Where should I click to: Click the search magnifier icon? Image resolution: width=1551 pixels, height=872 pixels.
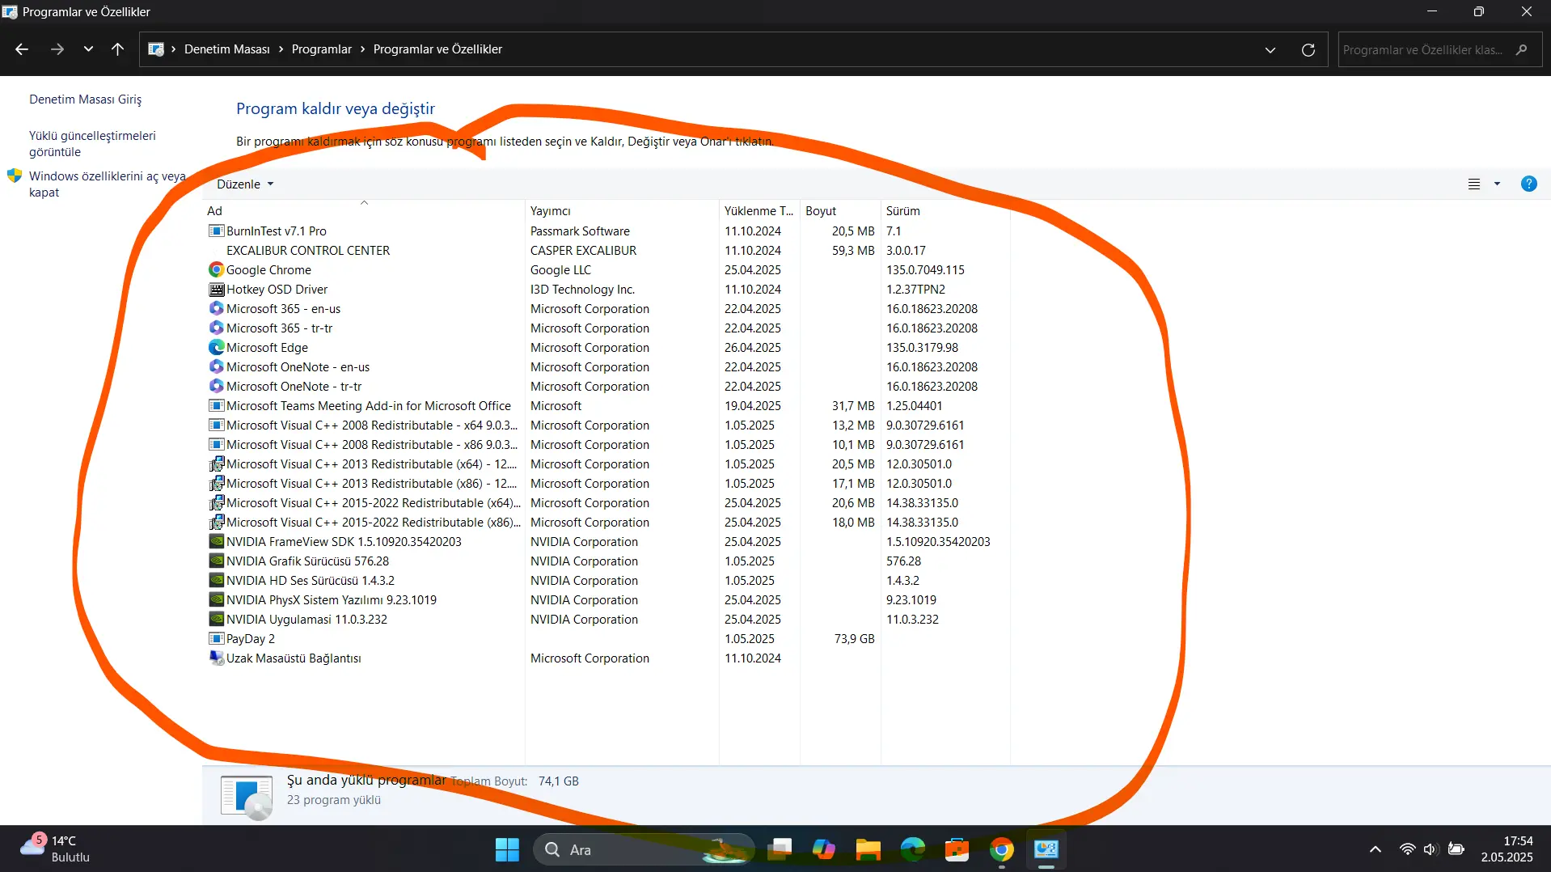(1521, 50)
